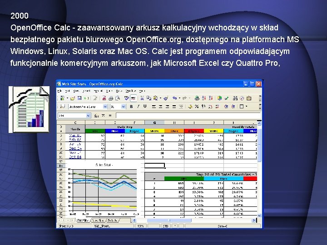The width and height of the screenshot is (327, 245).
Task: Click the Open file folder icon
Action: (x=73, y=98)
